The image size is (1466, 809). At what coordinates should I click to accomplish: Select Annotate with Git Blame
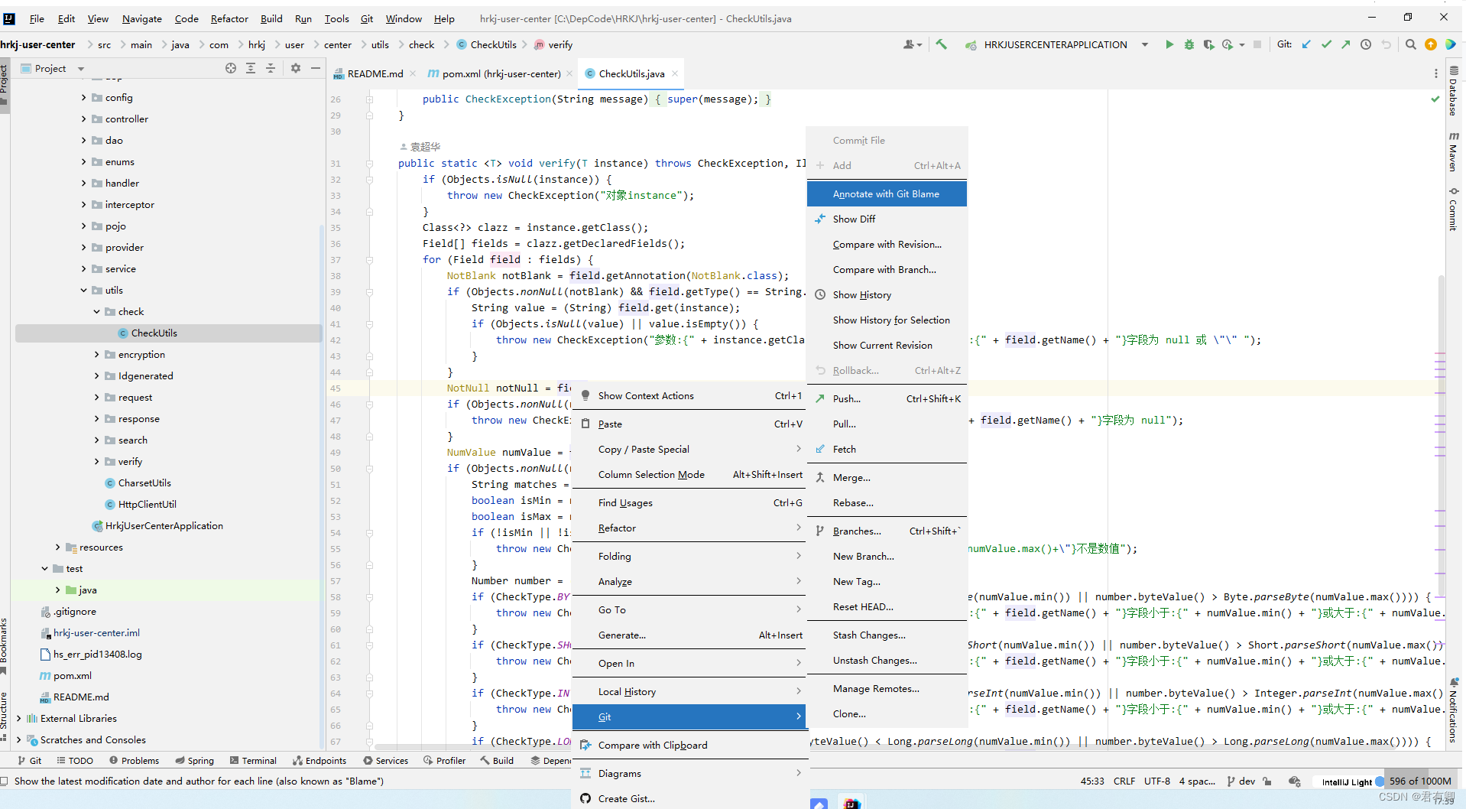pos(887,194)
